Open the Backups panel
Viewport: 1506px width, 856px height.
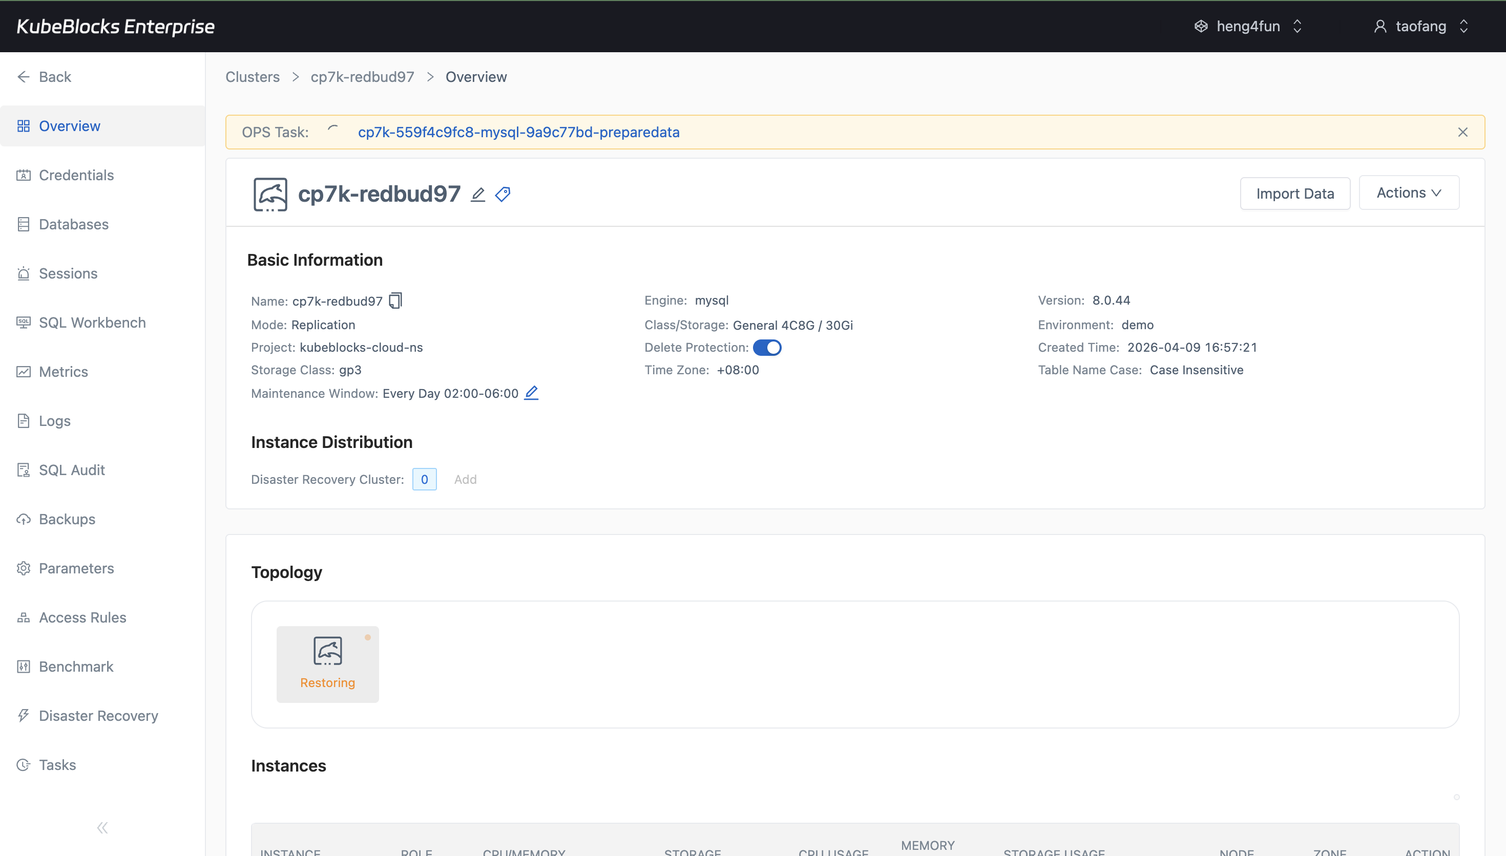(67, 519)
